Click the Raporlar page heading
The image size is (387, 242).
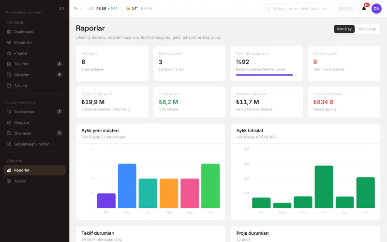coord(90,28)
